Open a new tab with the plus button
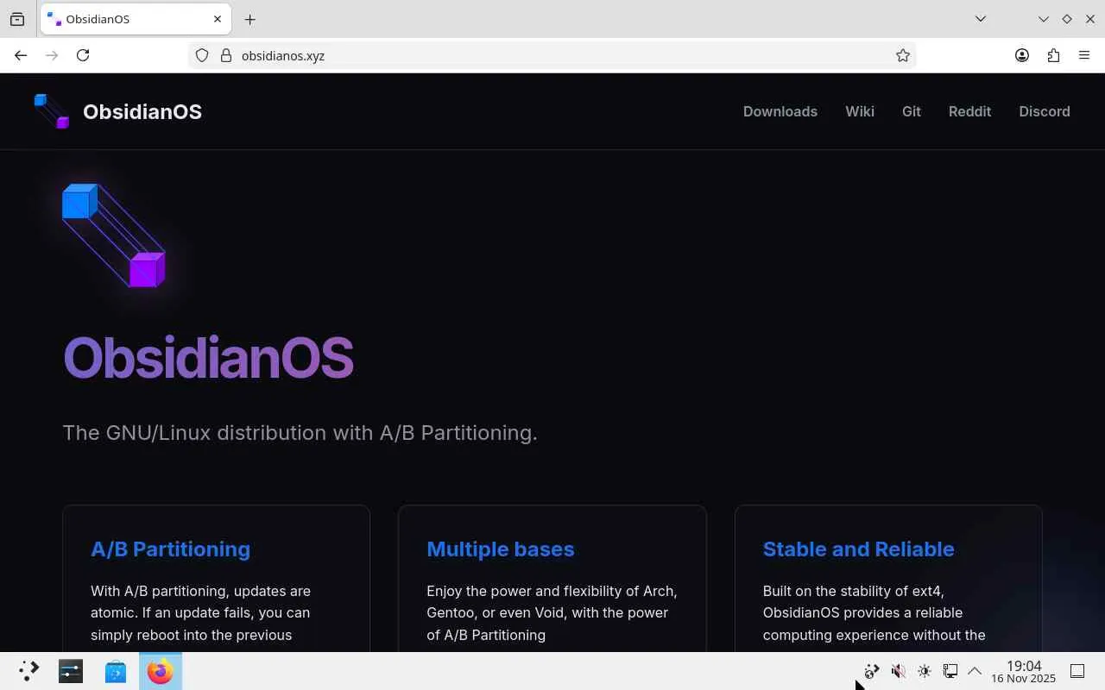1105x690 pixels. 249,19
